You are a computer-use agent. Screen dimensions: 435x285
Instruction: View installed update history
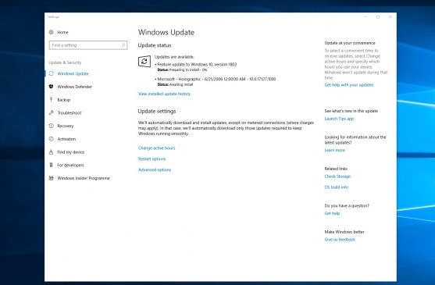164,94
